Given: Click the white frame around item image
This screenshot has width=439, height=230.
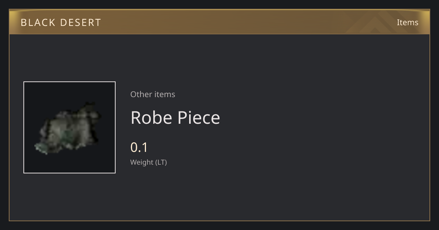Looking at the screenshot, I should [x=70, y=82].
